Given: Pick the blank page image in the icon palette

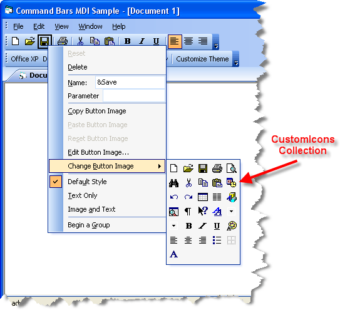Looking at the screenshot, I should (173, 168).
